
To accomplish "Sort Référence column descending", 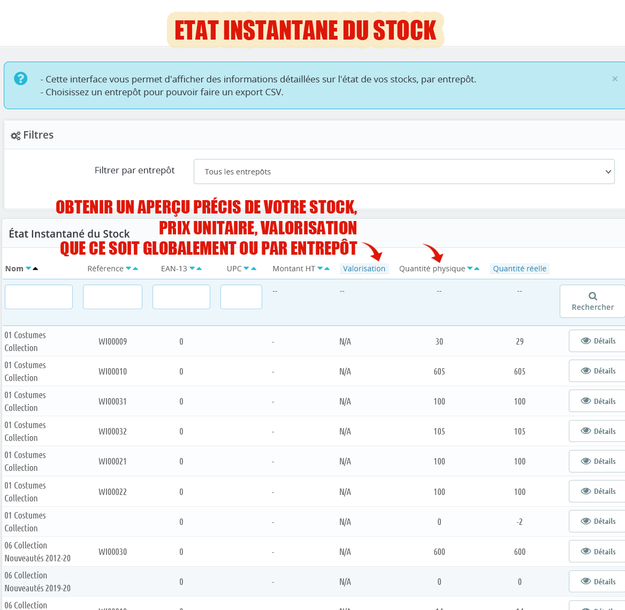I will point(128,269).
